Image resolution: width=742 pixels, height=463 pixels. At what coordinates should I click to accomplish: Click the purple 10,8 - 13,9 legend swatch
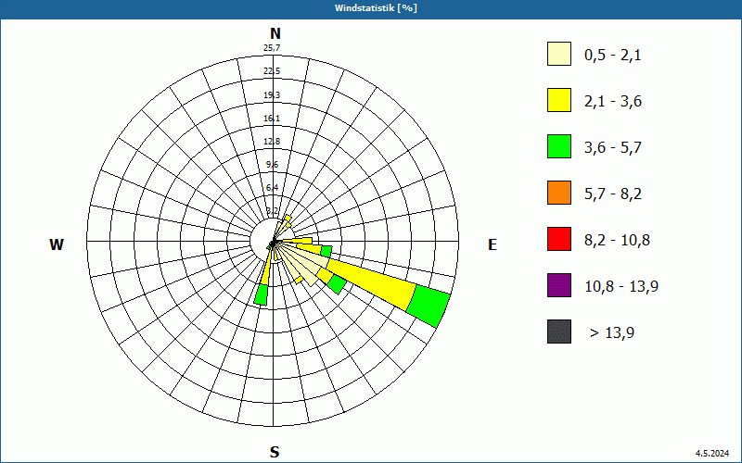[x=559, y=285]
